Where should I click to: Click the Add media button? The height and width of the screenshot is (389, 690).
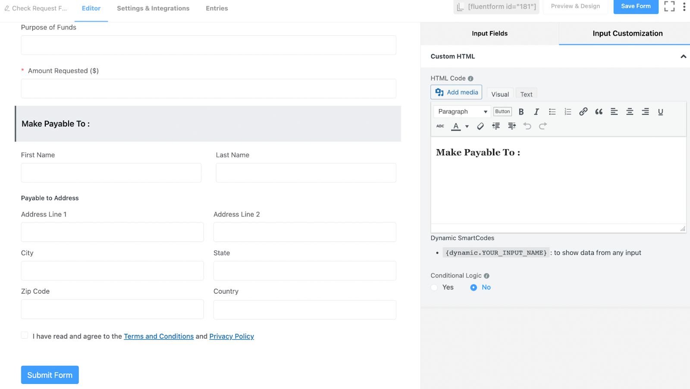coord(456,92)
